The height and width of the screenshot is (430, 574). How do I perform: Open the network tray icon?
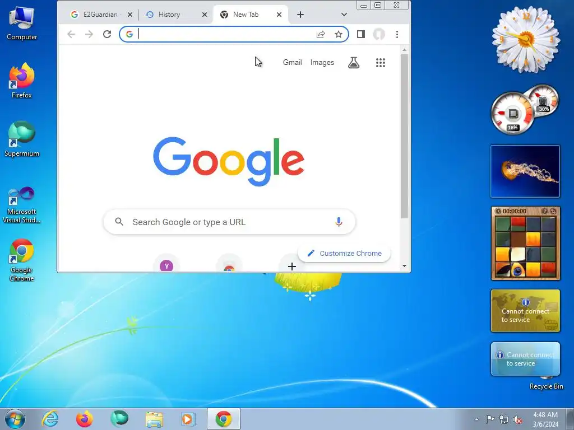[x=504, y=419]
